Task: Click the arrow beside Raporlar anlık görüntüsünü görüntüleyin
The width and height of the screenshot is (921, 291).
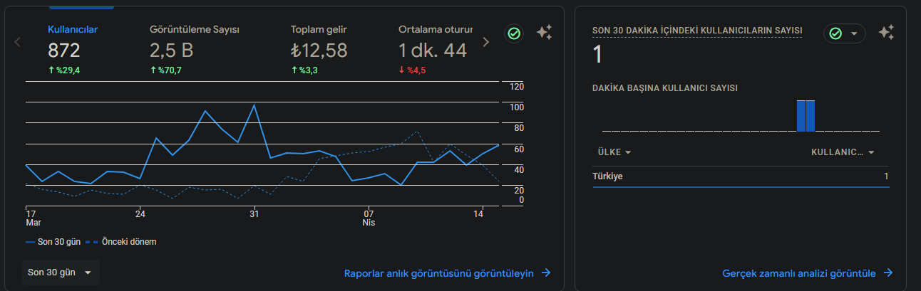Action: click(546, 273)
